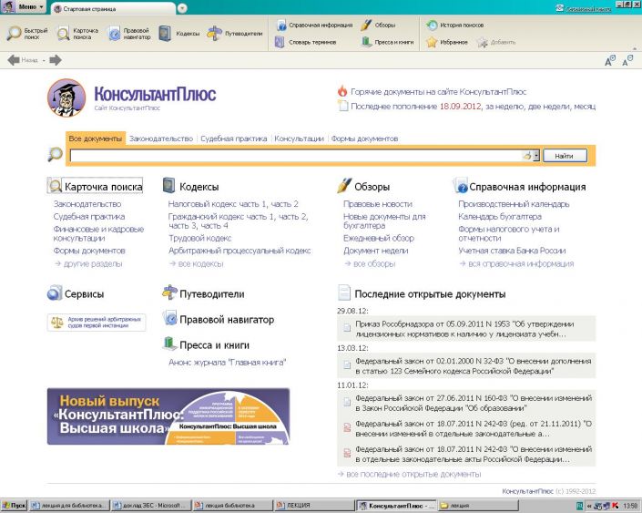Select the Стартовая страница window tab
This screenshot has width=642, height=513.
[114, 8]
